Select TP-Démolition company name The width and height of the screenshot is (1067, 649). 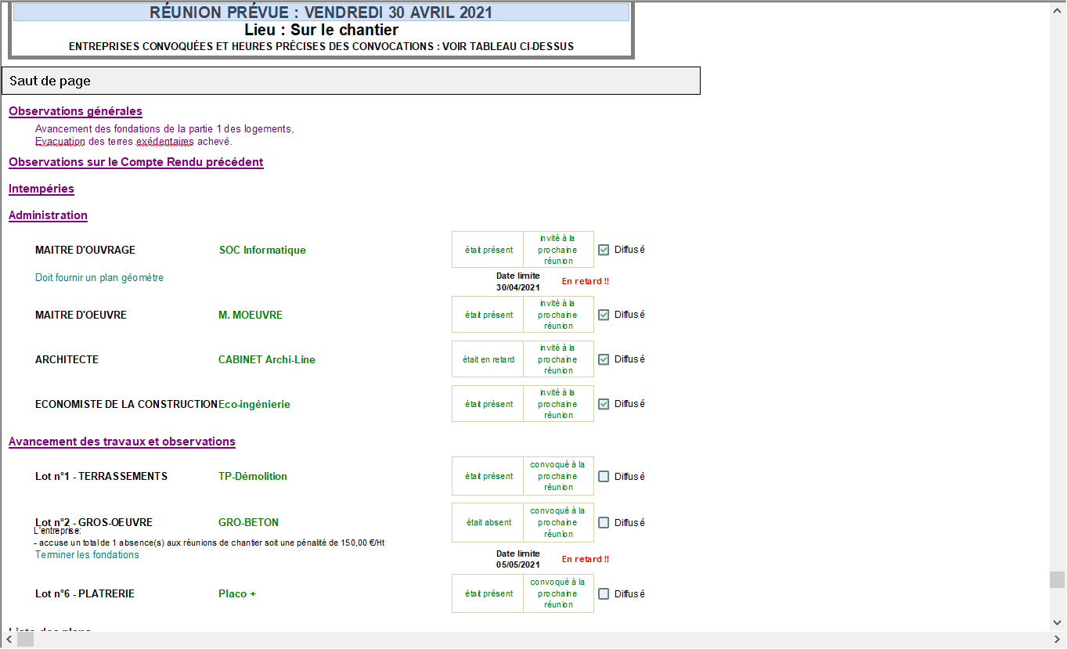point(253,476)
